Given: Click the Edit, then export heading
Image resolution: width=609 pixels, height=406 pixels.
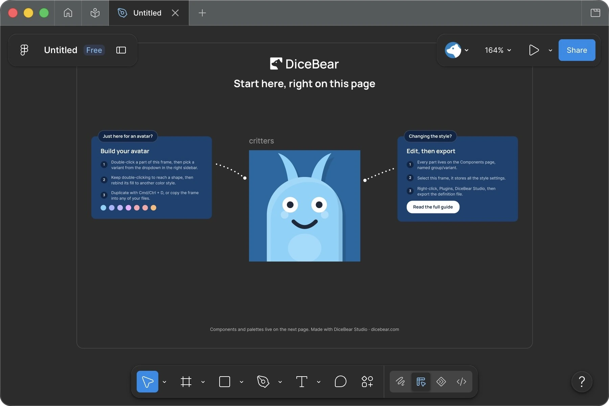Looking at the screenshot, I should tap(431, 151).
